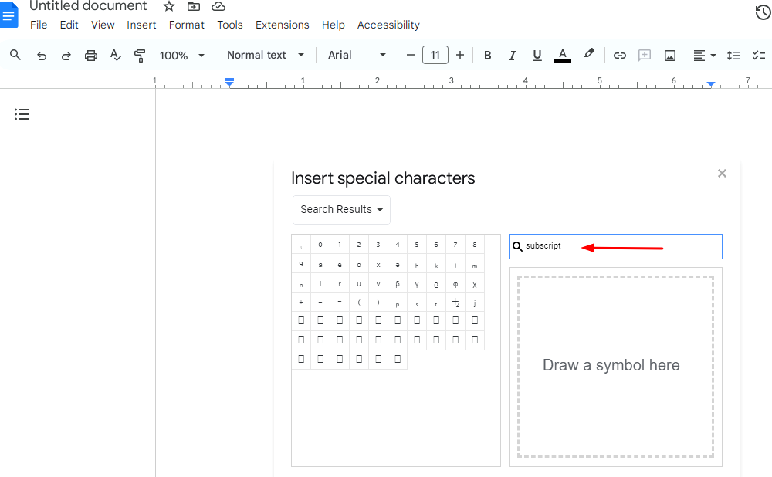Select the Undo icon in the toolbar
Viewport: 772px width, 477px height.
42,55
